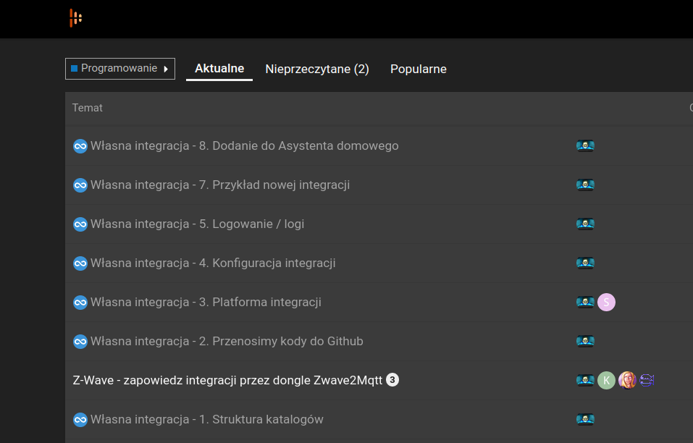Sort topics by Temat column header

pos(88,108)
